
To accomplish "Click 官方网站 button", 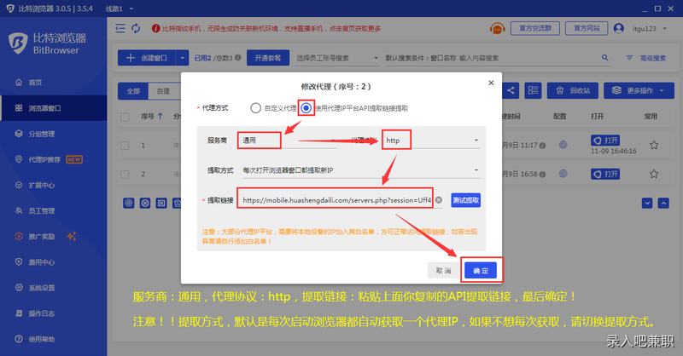I will click(587, 28).
